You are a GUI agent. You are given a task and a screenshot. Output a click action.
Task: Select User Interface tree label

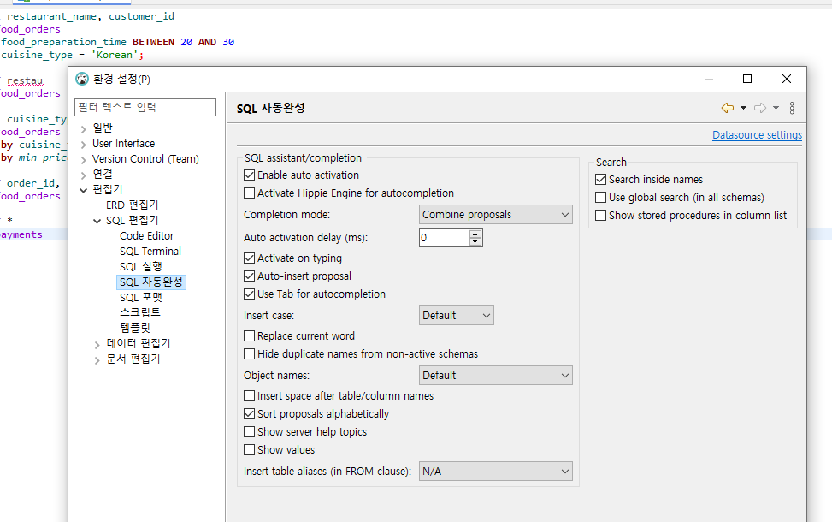tap(124, 144)
